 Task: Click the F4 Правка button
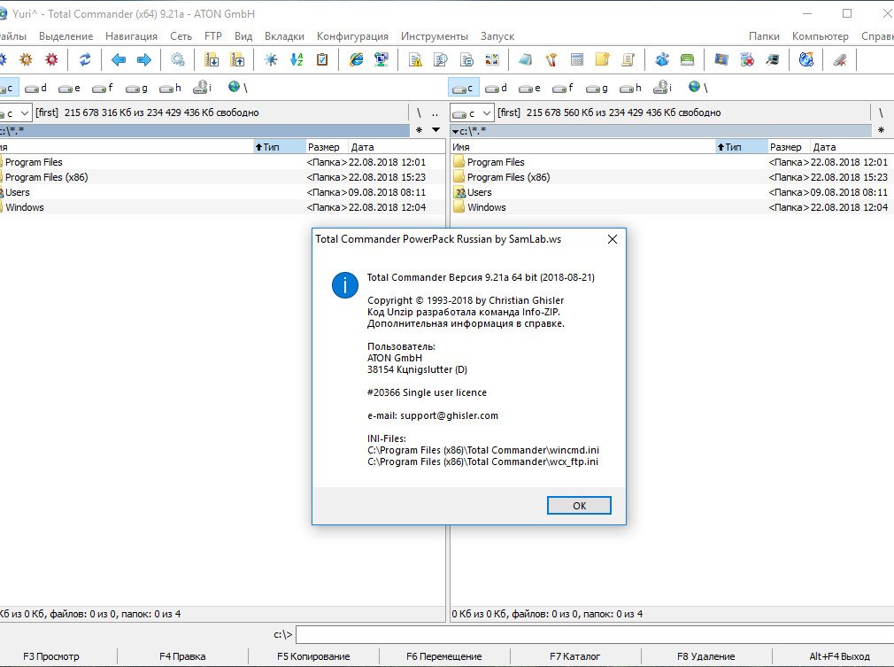(182, 656)
